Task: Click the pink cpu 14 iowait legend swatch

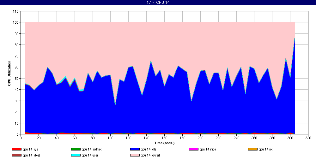Action: pyautogui.click(x=135, y=156)
